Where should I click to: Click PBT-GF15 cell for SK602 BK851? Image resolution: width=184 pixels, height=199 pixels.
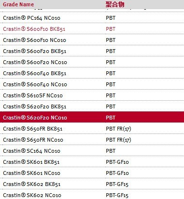click(x=117, y=184)
